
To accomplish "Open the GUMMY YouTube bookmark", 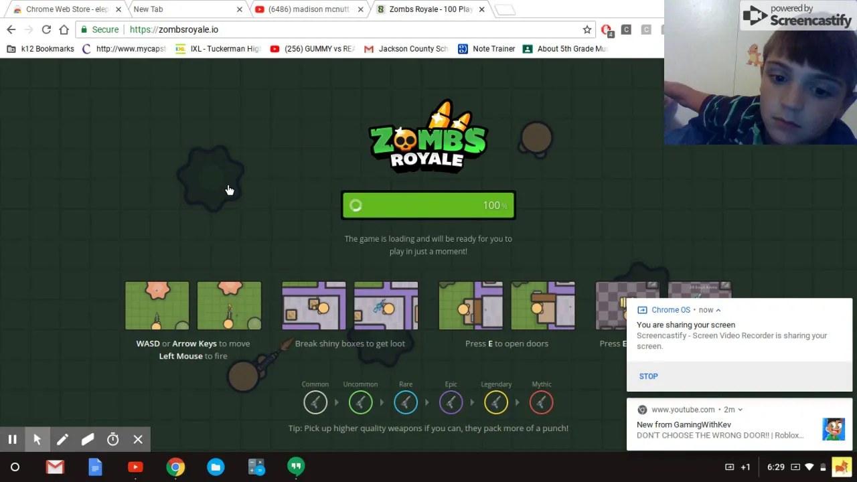I will 312,49.
